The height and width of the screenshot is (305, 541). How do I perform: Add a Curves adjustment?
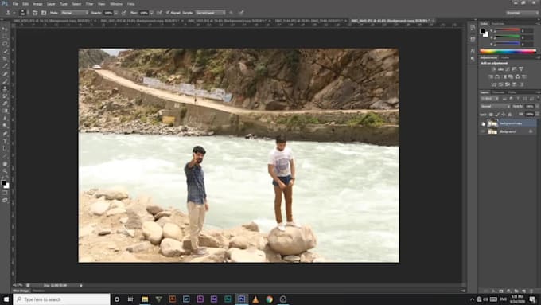508,69
